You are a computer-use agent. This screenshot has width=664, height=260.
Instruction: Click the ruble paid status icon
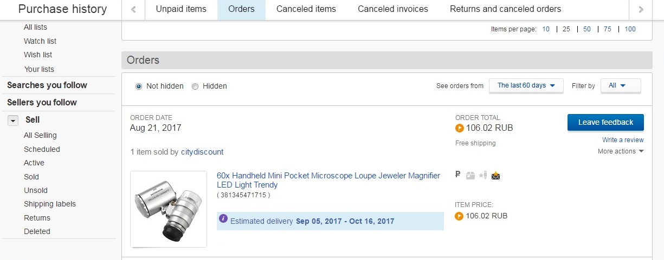click(458, 175)
